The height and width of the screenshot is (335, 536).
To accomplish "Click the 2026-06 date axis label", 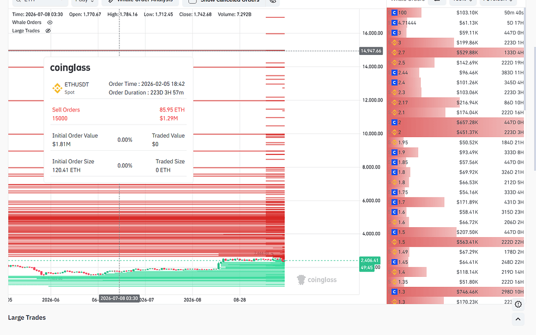I will coord(51,300).
